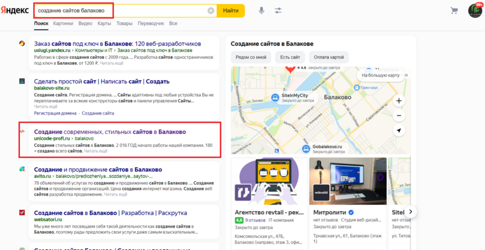Click the uslugi.yandex.ru result favicon
The image size is (485, 250).
(x=22, y=43)
